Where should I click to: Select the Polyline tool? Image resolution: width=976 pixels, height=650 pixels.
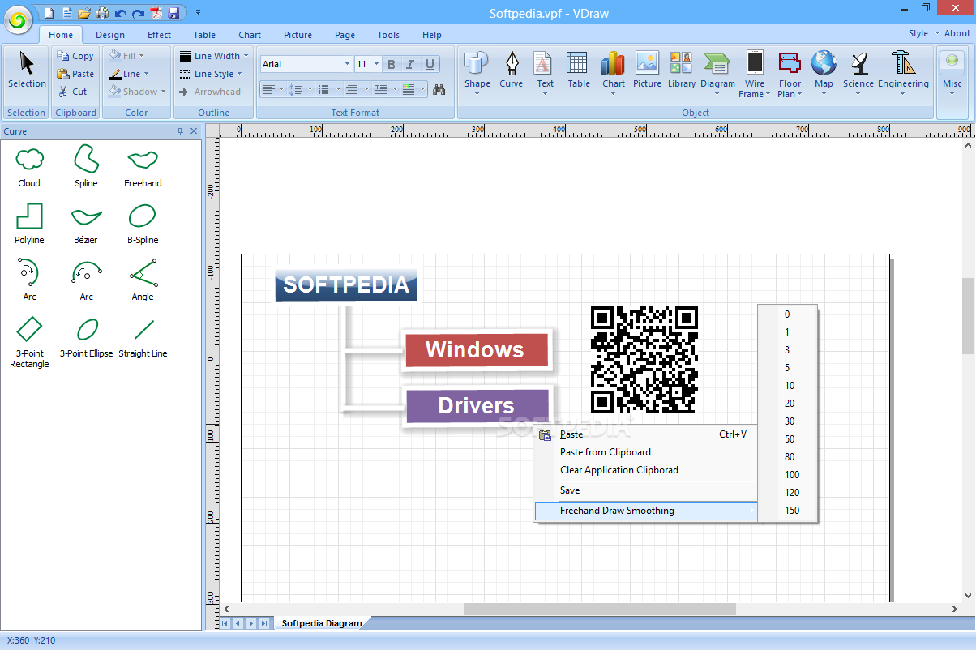[x=29, y=224]
